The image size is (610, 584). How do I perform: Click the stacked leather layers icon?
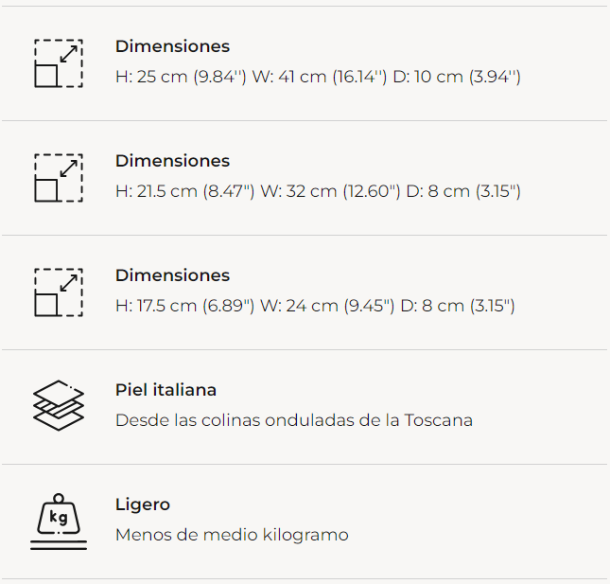tap(59, 406)
